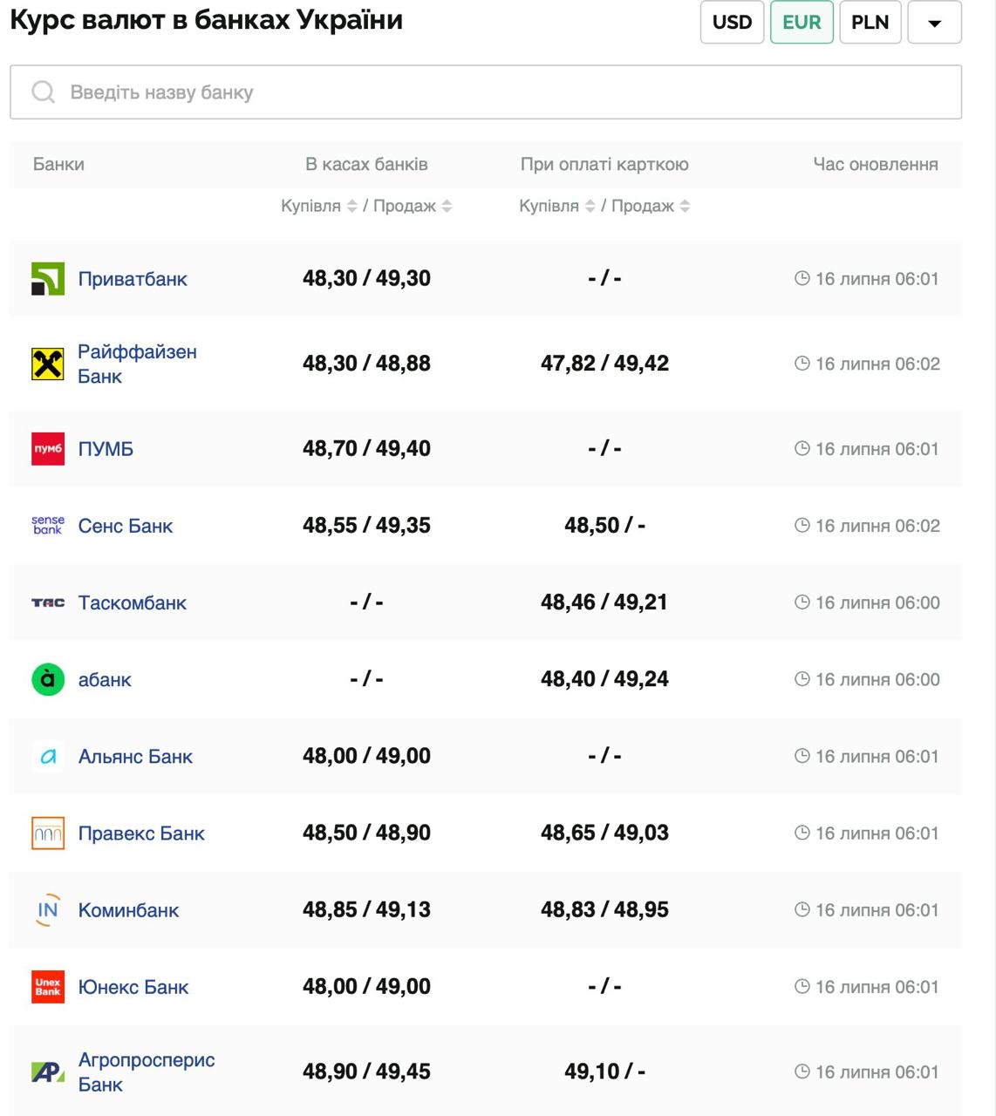Click the Правекс Банк orange logo
The width and height of the screenshot is (996, 1116).
48,834
